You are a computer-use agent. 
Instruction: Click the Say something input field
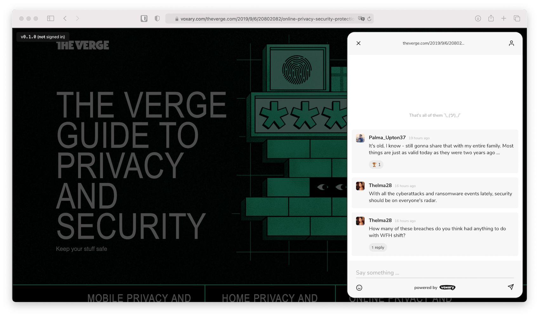(x=435, y=273)
